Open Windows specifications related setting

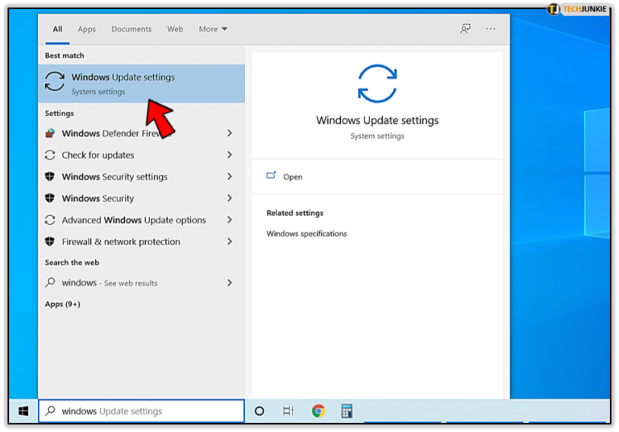(306, 234)
